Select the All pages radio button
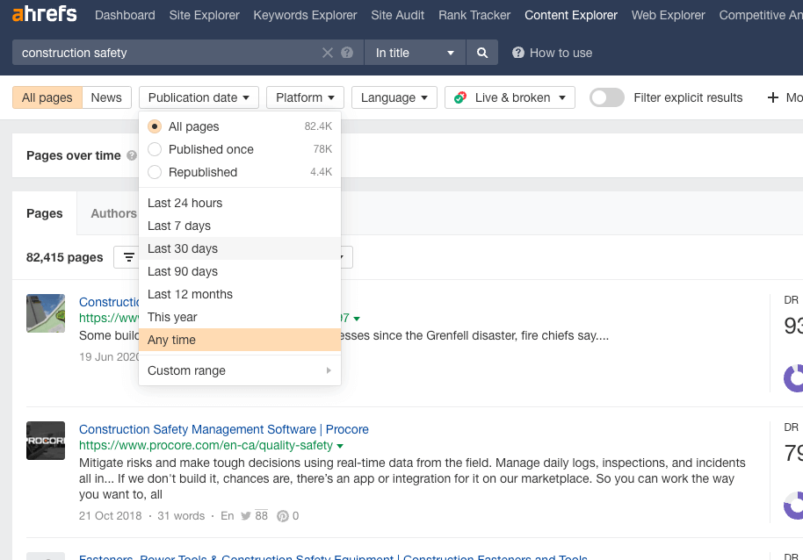This screenshot has height=560, width=803. pyautogui.click(x=155, y=126)
